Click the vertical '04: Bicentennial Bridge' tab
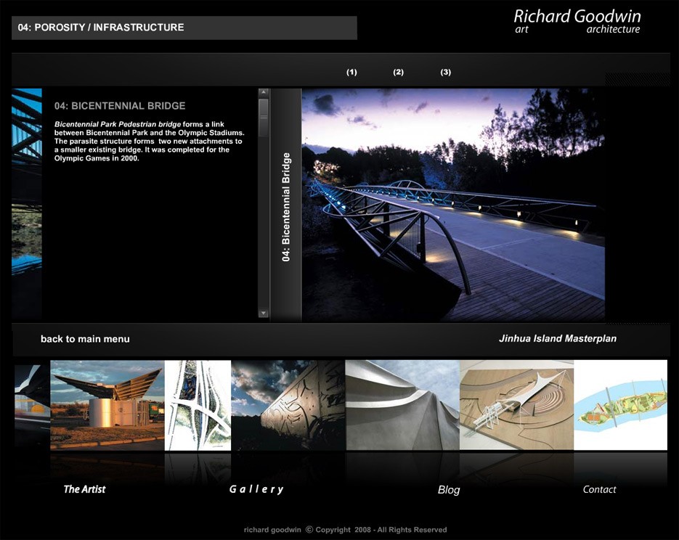The width and height of the screenshot is (679, 540). tap(286, 205)
